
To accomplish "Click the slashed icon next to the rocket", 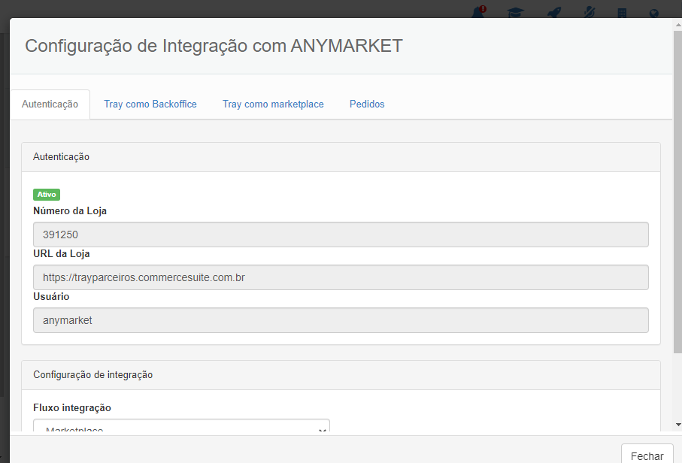I will 590,12.
